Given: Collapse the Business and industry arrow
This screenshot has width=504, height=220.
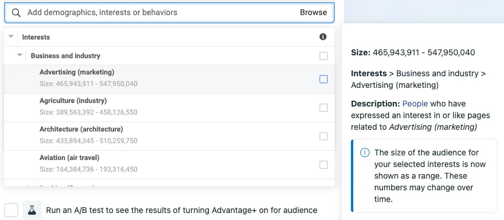Looking at the screenshot, I should [20, 55].
